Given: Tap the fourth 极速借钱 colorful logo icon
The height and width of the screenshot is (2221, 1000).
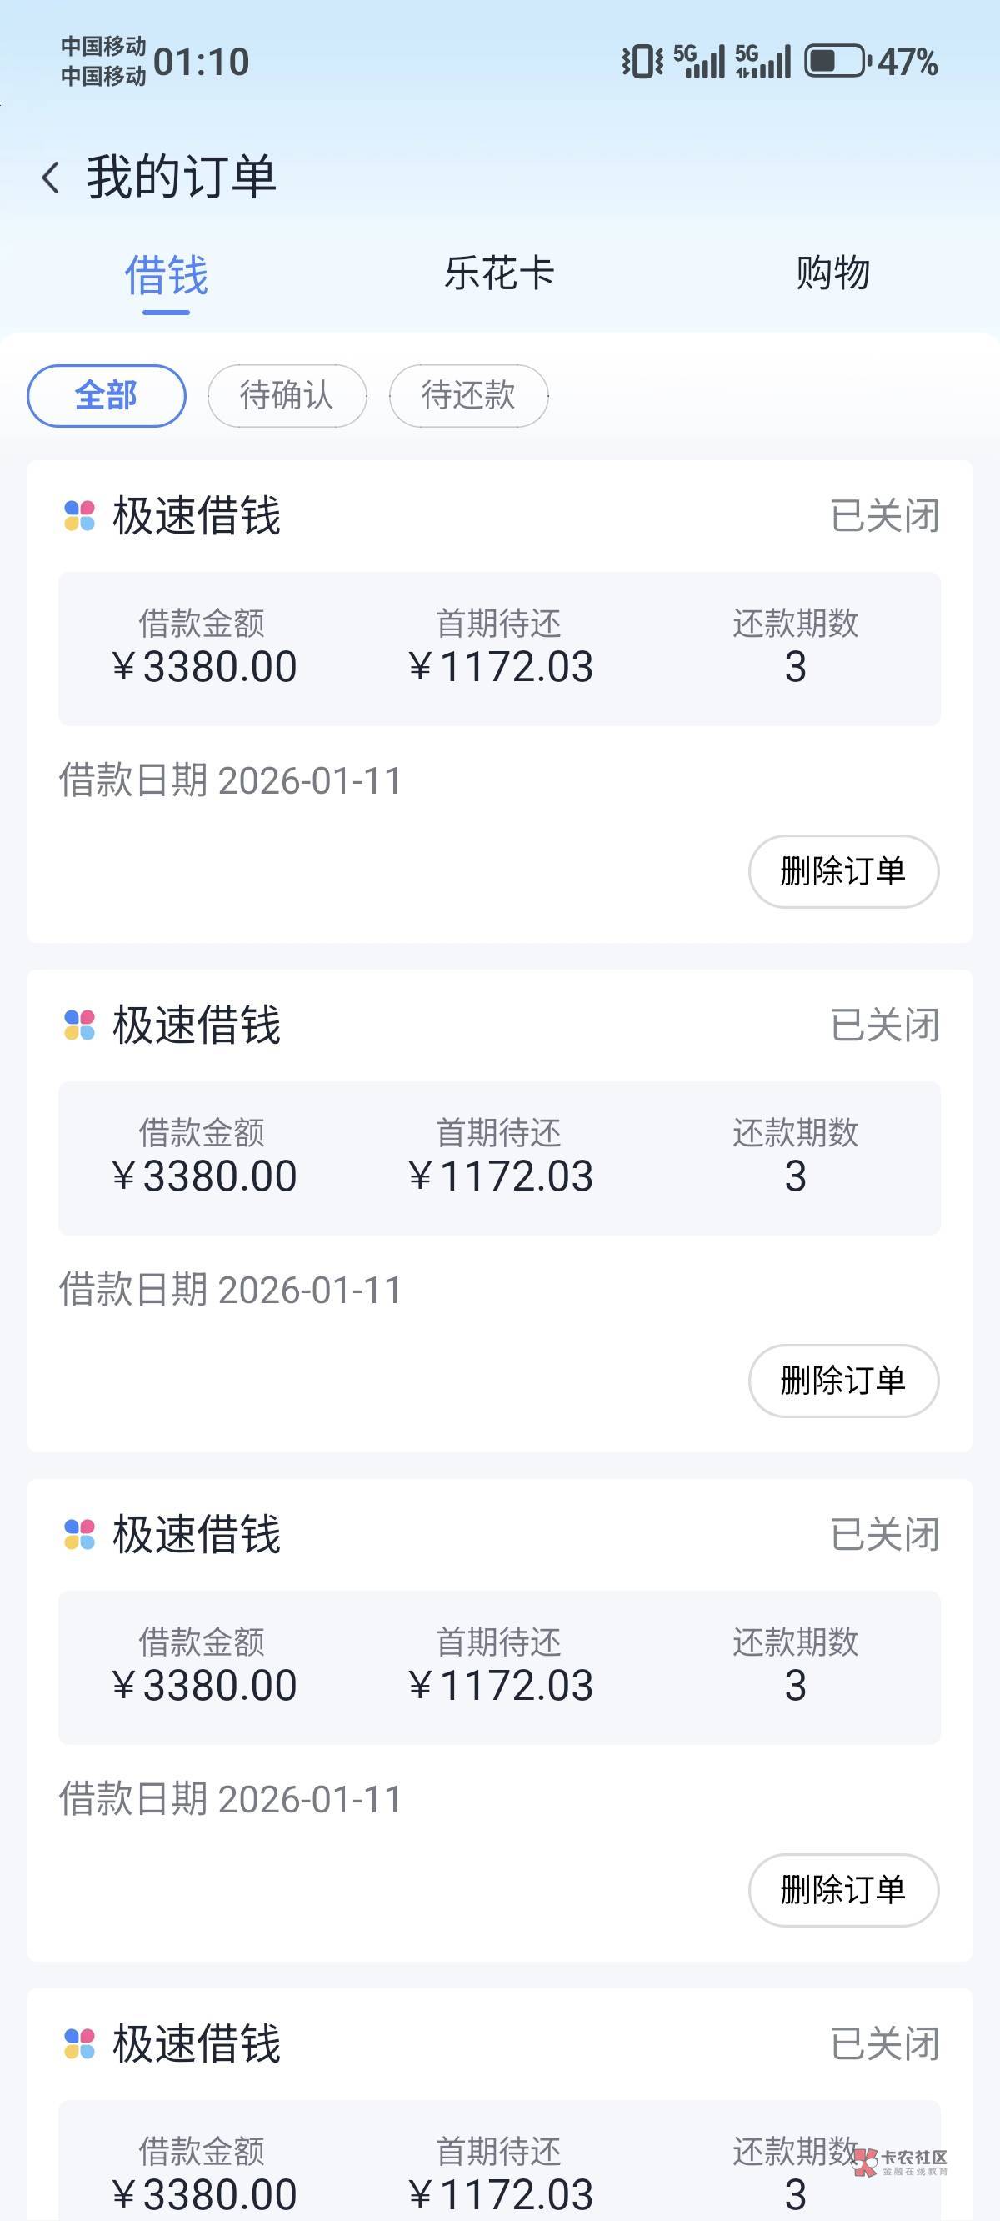Looking at the screenshot, I should point(79,2043).
